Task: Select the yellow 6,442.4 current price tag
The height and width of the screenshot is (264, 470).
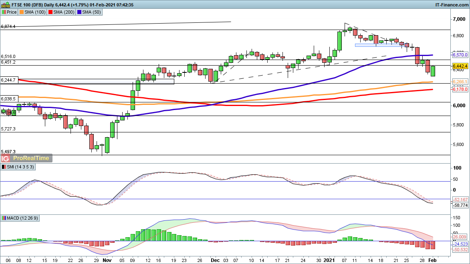Action: coord(460,66)
